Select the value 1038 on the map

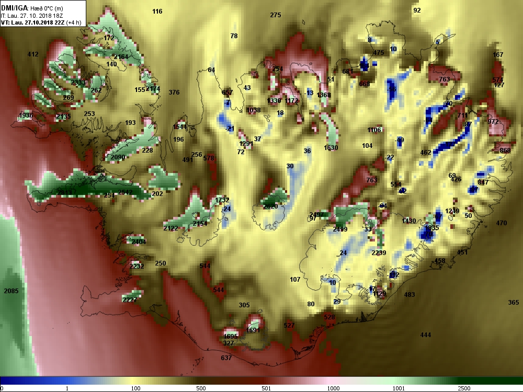[x=253, y=110]
